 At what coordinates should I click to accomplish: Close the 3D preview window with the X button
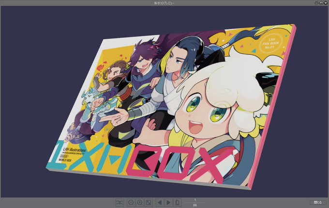326,3
